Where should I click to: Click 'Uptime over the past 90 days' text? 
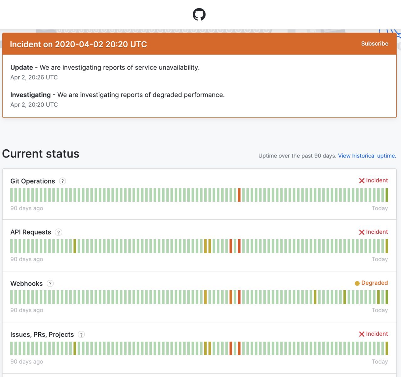(297, 156)
